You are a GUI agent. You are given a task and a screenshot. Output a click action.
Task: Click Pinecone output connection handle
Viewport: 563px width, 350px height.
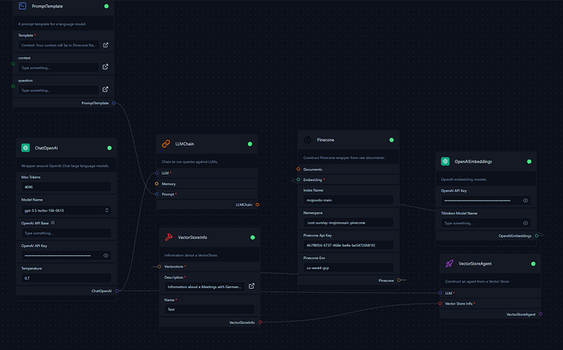click(x=399, y=280)
